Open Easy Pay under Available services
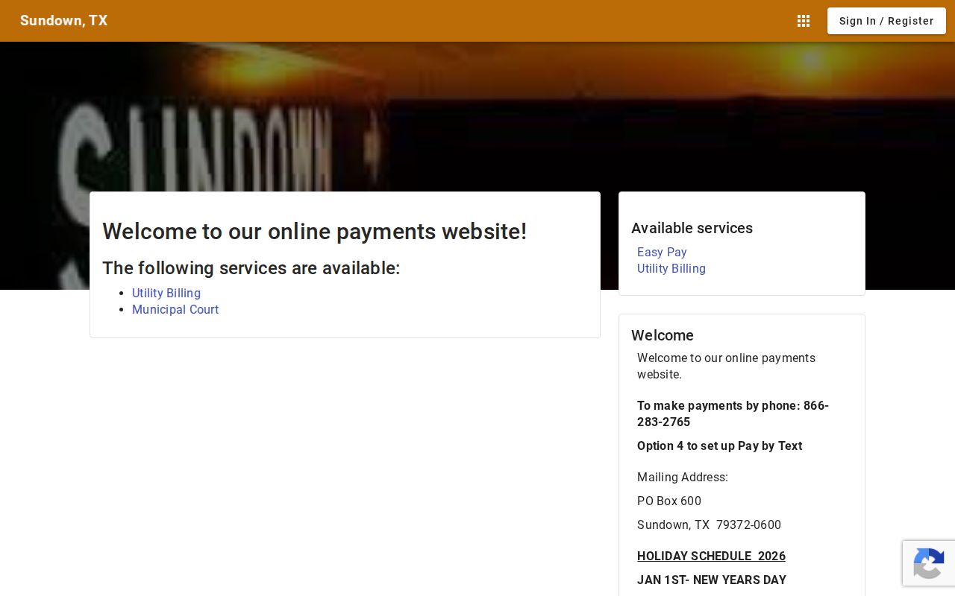 point(662,253)
